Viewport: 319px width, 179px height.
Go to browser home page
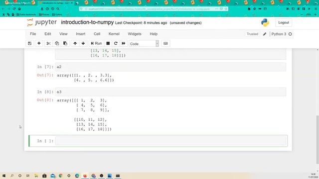pyautogui.click(x=19, y=9)
